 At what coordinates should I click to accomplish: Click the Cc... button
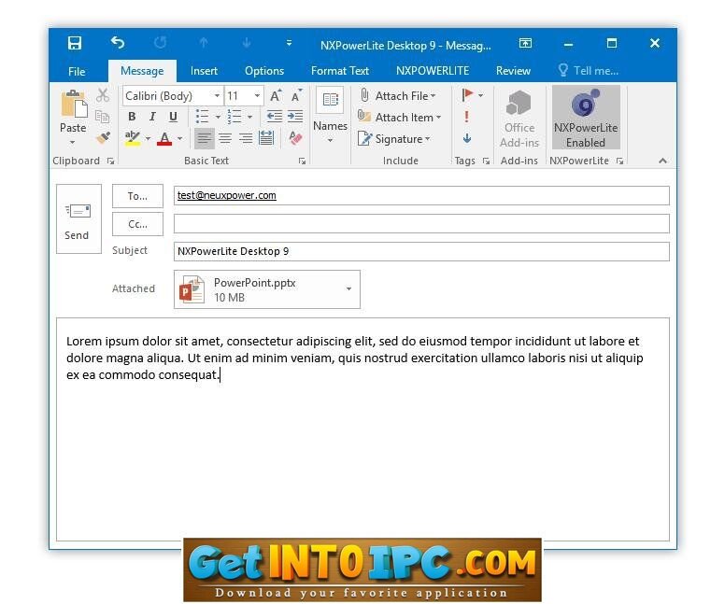[x=137, y=224]
